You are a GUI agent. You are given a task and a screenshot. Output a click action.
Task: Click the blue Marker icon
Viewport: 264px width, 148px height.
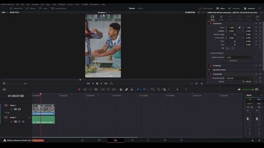coord(144,90)
